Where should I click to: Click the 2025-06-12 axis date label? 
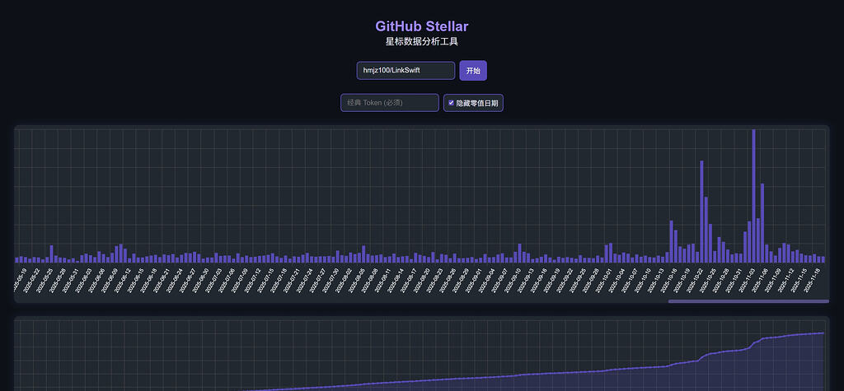122,280
